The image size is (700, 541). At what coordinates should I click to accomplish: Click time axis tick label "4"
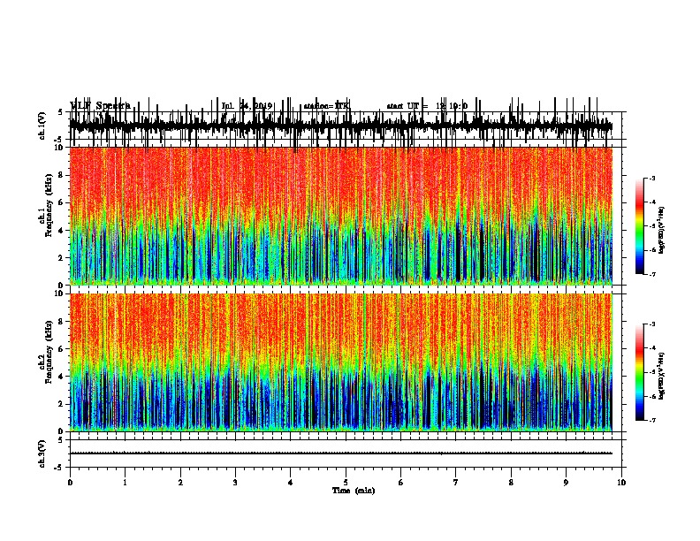pyautogui.click(x=291, y=483)
